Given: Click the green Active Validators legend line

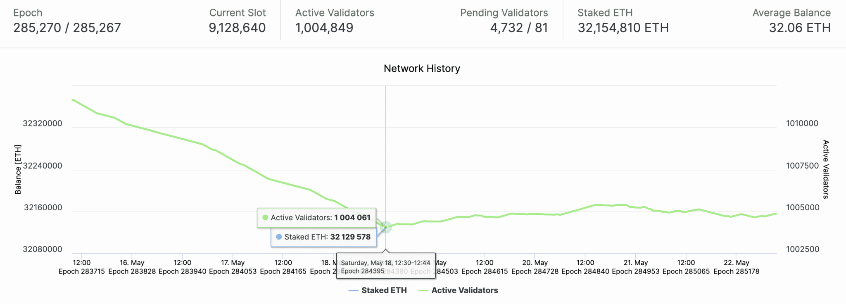Looking at the screenshot, I should 423,291.
